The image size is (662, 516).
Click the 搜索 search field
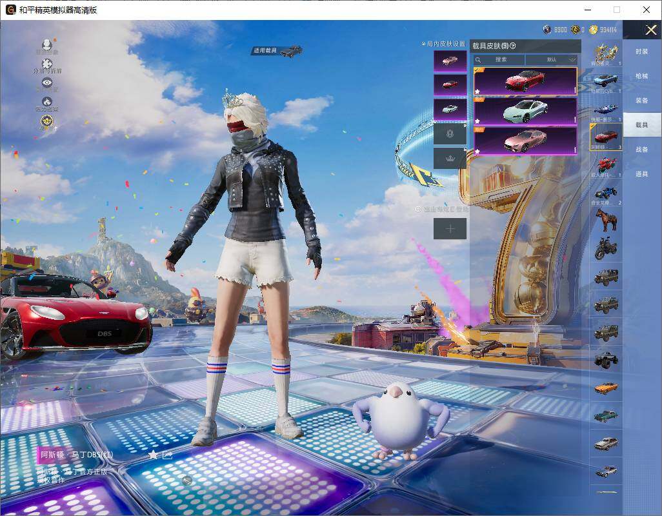[499, 59]
